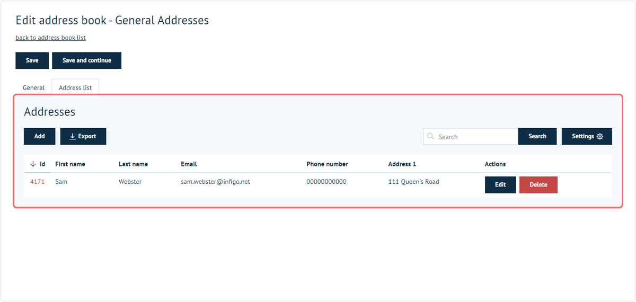Click the gear icon on Settings
This screenshot has height=302, width=636.
click(600, 136)
